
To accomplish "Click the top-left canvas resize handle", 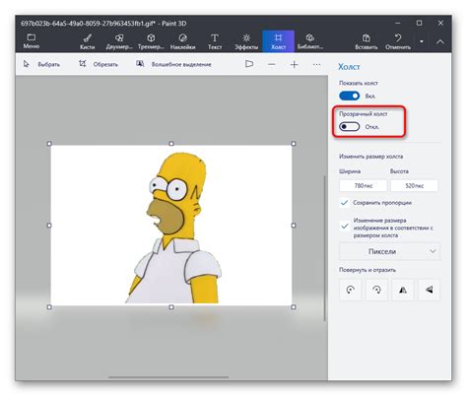I will pyautogui.click(x=49, y=144).
